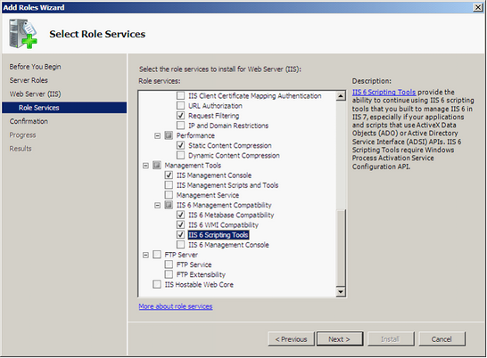This screenshot has width=487, height=358.
Task: Toggle the Performance group tri-state checkbox
Action: [169, 135]
